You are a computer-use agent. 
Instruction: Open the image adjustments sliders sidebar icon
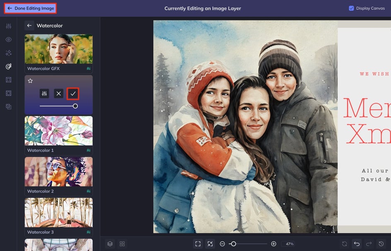pos(8,26)
